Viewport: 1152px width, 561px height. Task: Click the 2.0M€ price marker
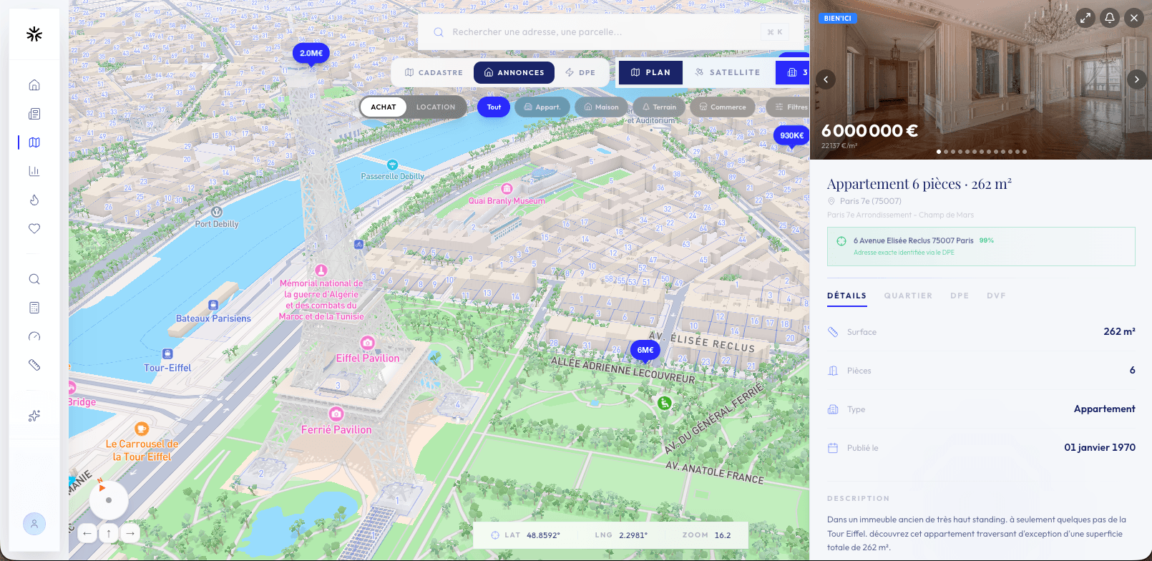coord(311,53)
